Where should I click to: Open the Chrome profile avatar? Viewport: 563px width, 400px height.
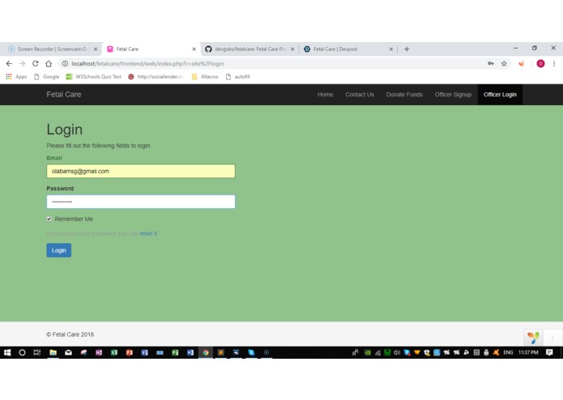[540, 63]
